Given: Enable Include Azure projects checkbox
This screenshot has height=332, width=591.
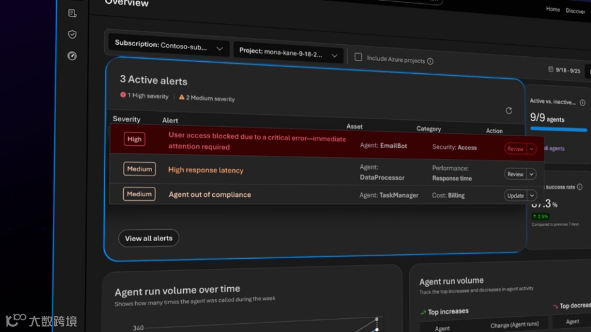Looking at the screenshot, I should point(358,57).
